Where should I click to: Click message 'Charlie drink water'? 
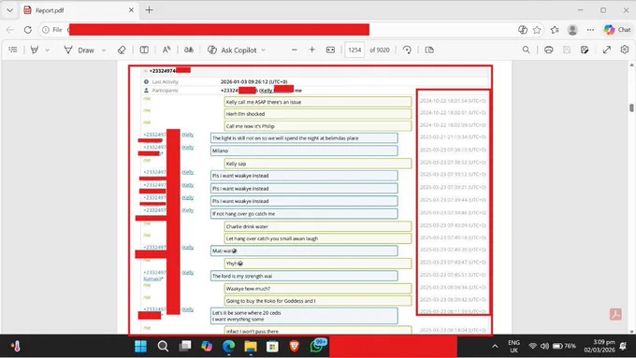(318, 226)
